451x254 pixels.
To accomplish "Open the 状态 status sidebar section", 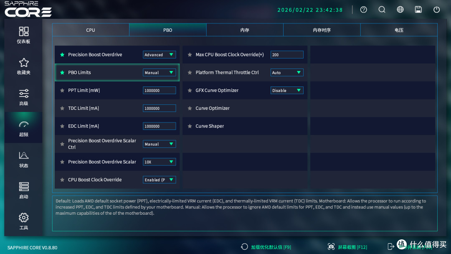I will (x=23, y=159).
